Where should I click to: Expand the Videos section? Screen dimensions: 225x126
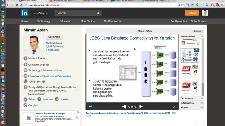[192, 107]
